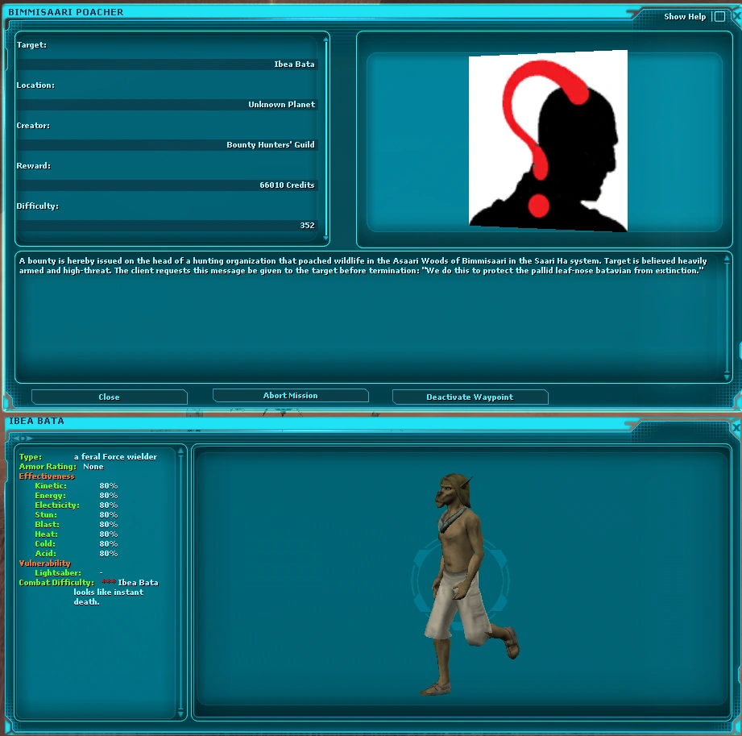Click the 'Reward:' label
The width and height of the screenshot is (742, 736).
point(34,166)
